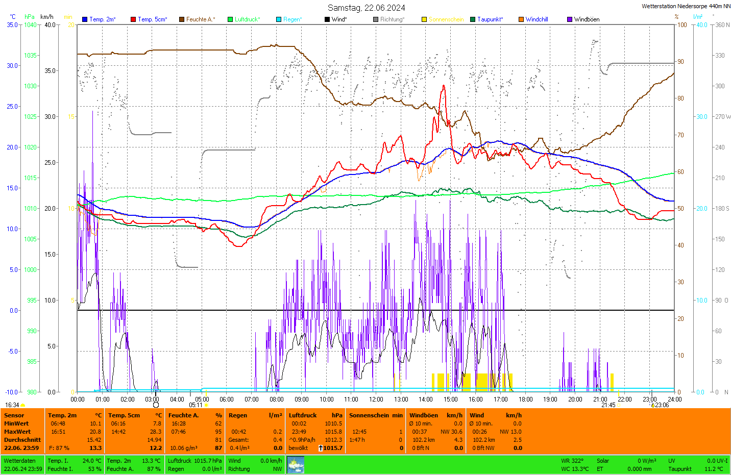The width and height of the screenshot is (731, 475).
Task: Click the Feuchte A. legend label
Action: 201,19
